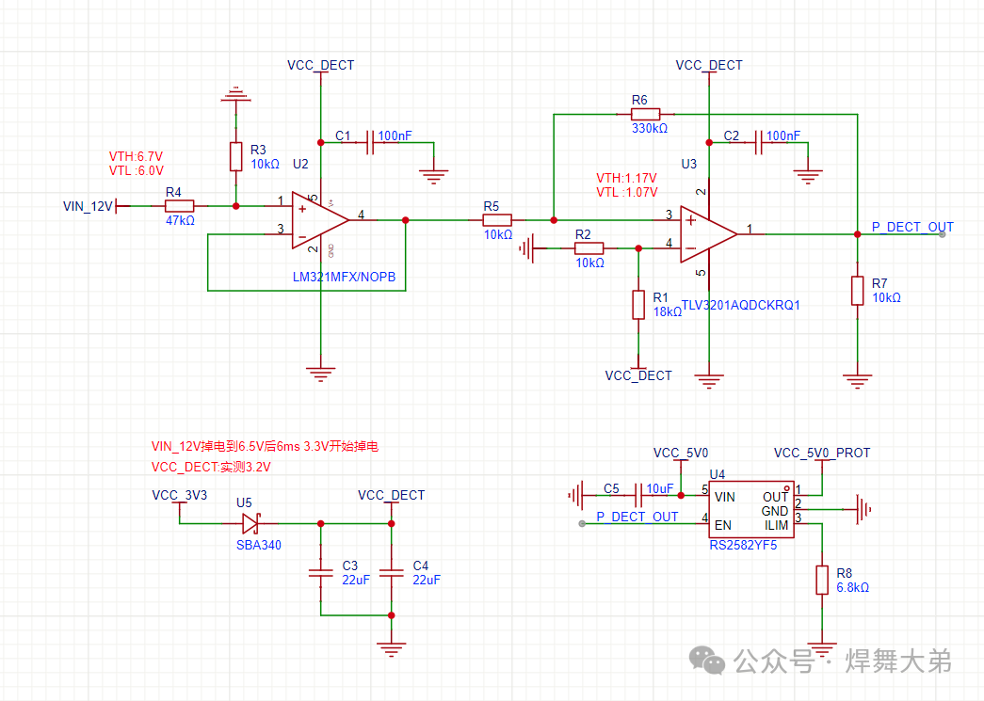
Task: Select the EN pin label in U4
Action: point(723,525)
